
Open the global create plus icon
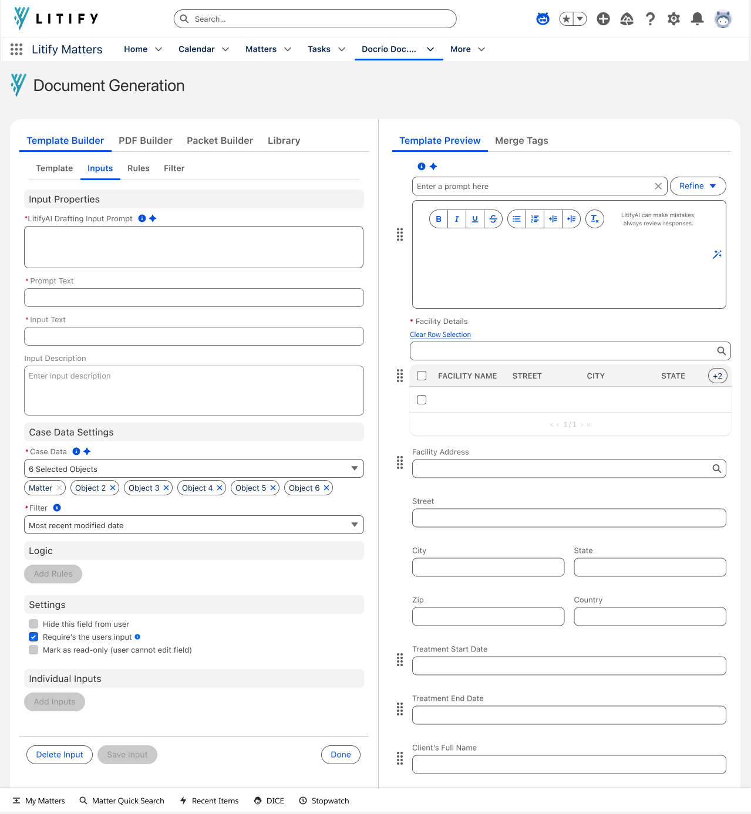tap(603, 19)
